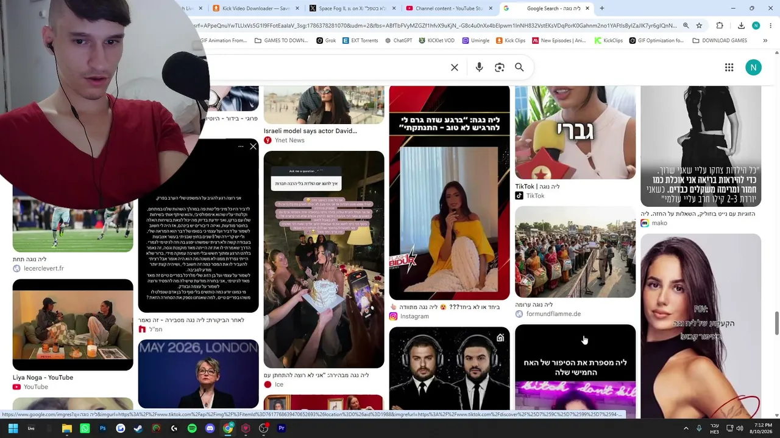This screenshot has width=780, height=438.
Task: Open the Kick Clips bookmark
Action: (511, 41)
